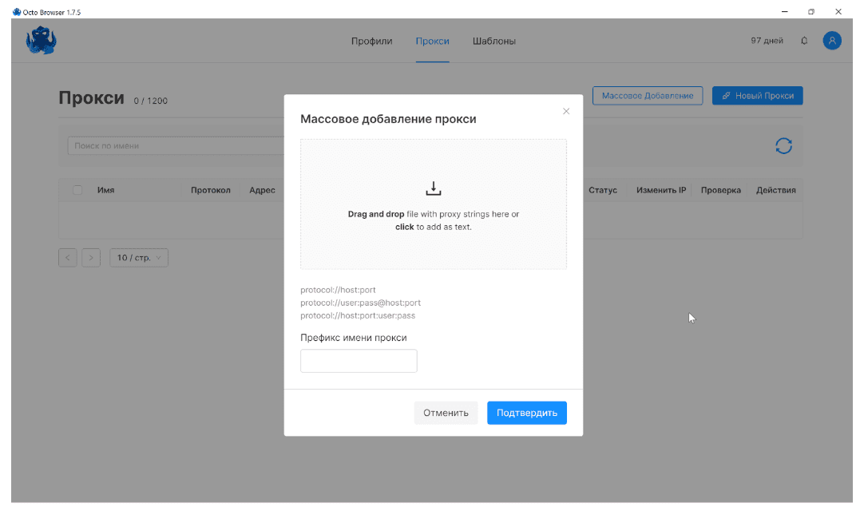Click the refresh proxies icon
Screen dimensions: 864x511
click(x=783, y=146)
